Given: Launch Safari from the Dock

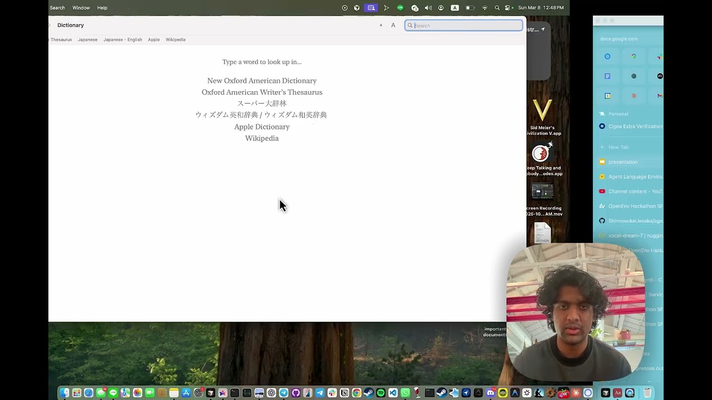Looking at the screenshot, I should [88, 393].
